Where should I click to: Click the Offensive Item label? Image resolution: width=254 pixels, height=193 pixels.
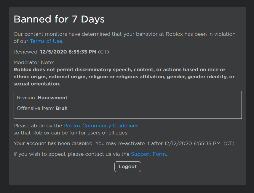36,108
